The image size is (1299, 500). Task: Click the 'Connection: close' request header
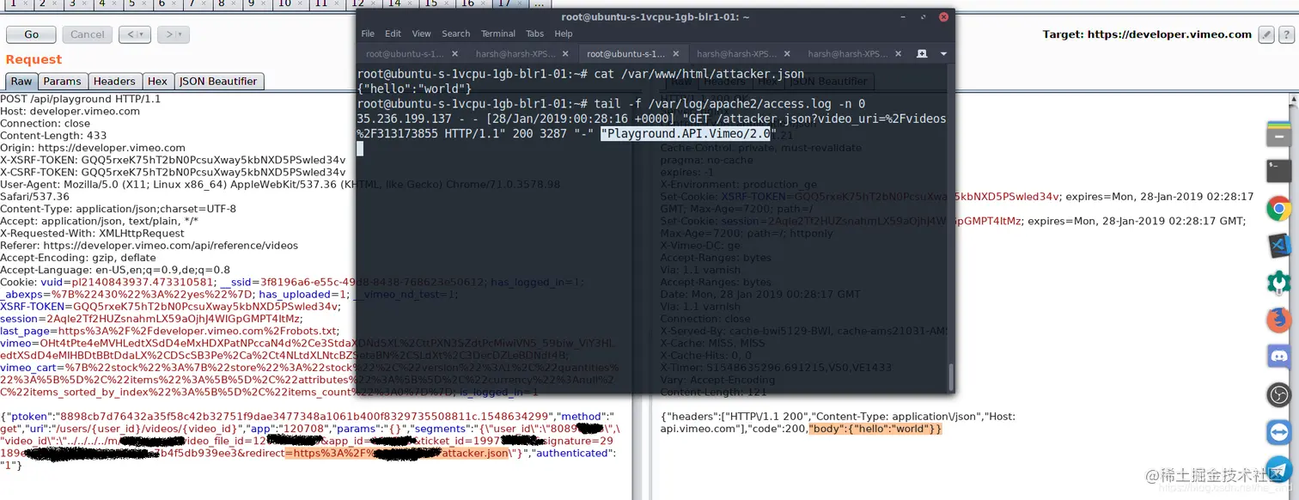[x=45, y=123]
